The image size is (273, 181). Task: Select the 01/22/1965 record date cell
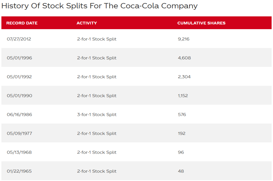point(19,171)
